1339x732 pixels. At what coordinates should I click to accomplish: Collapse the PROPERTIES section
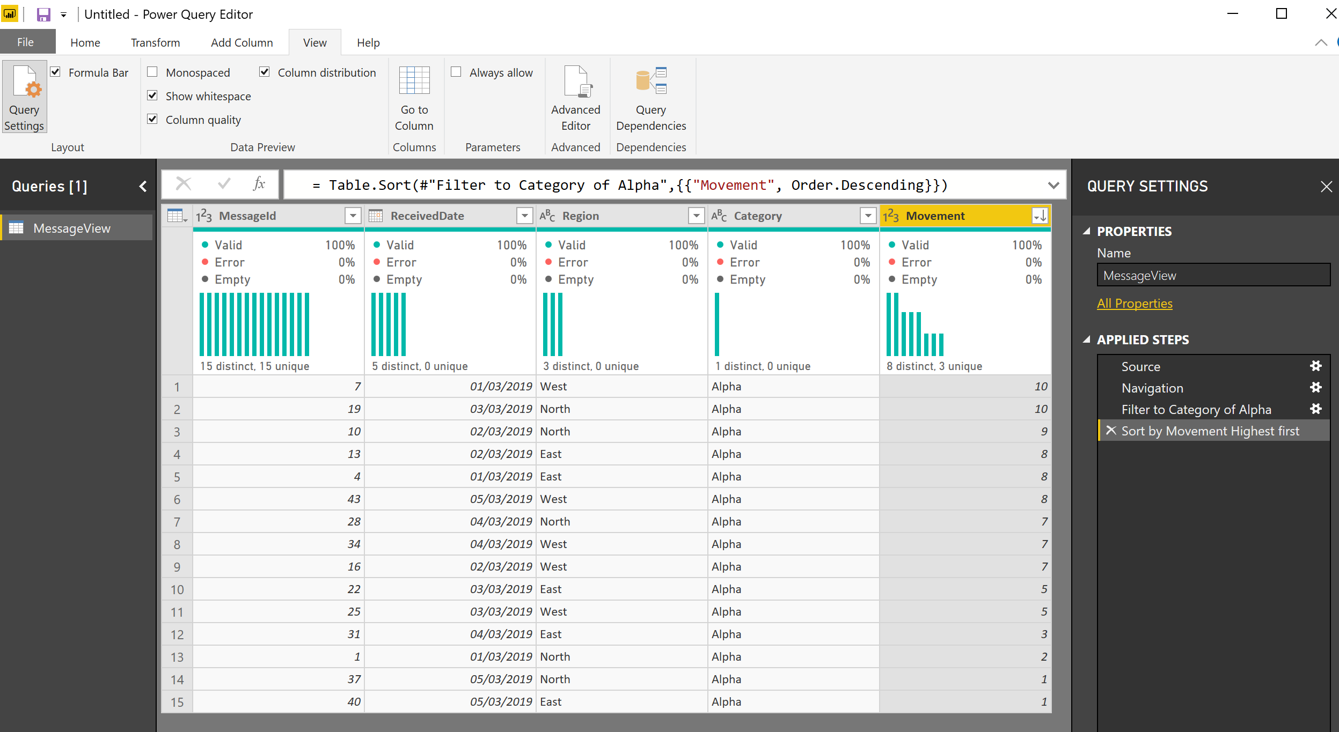(x=1087, y=231)
